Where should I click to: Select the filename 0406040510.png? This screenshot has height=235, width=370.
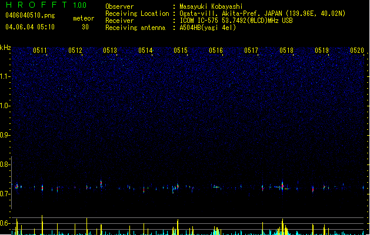pyautogui.click(x=30, y=15)
